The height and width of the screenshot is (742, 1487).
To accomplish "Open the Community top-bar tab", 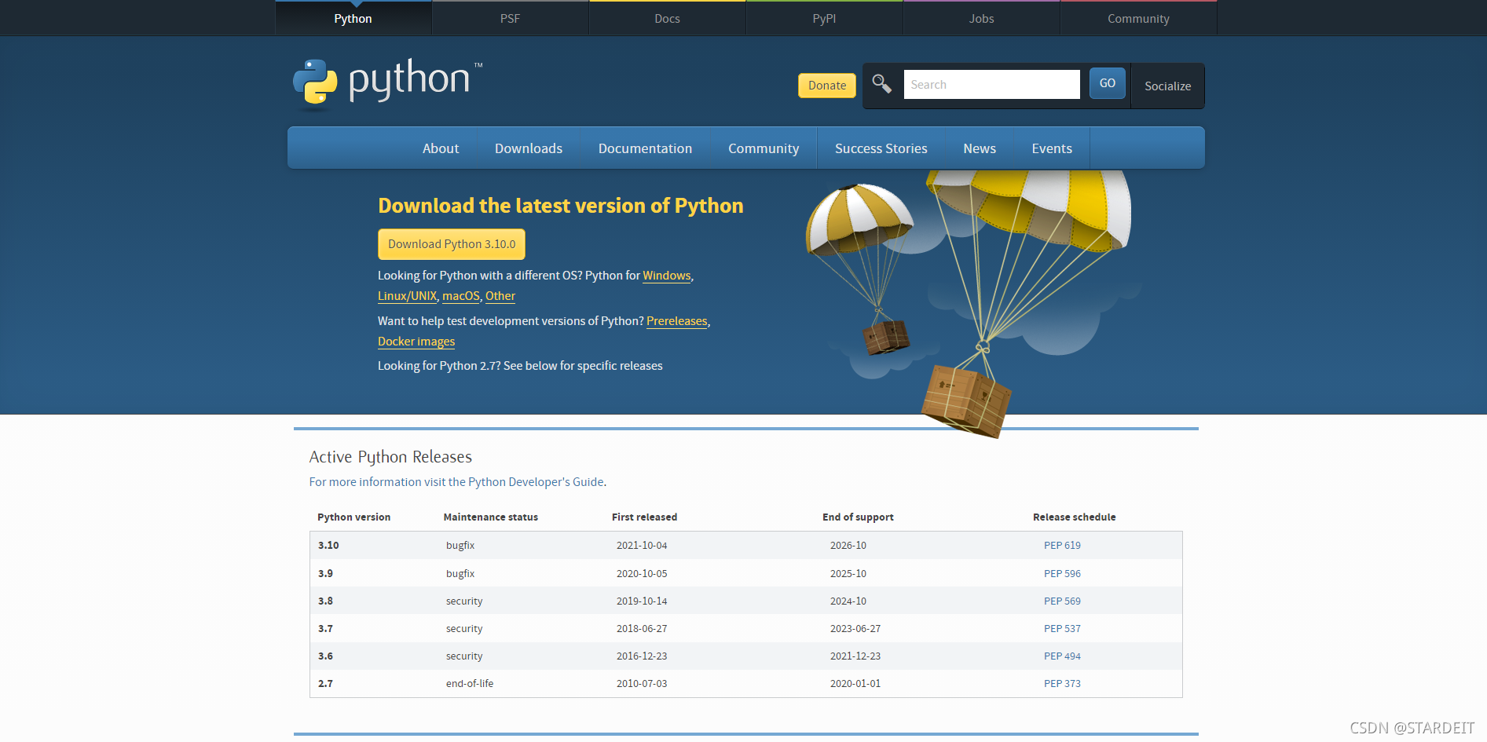I will point(1138,18).
